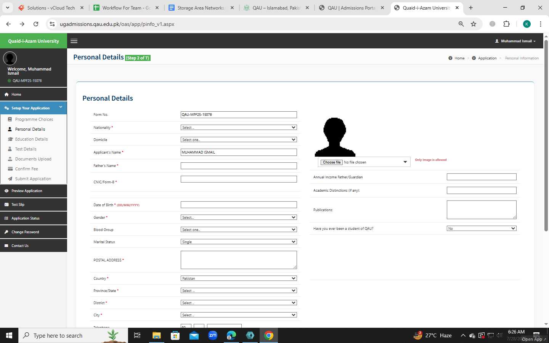Open Zoom app from taskbar
Screen dimensions: 549x343
tap(213, 335)
